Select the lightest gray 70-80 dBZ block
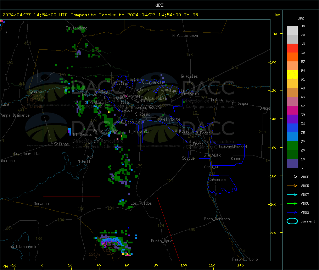This screenshot has height=270, width=319. coord(292,31)
